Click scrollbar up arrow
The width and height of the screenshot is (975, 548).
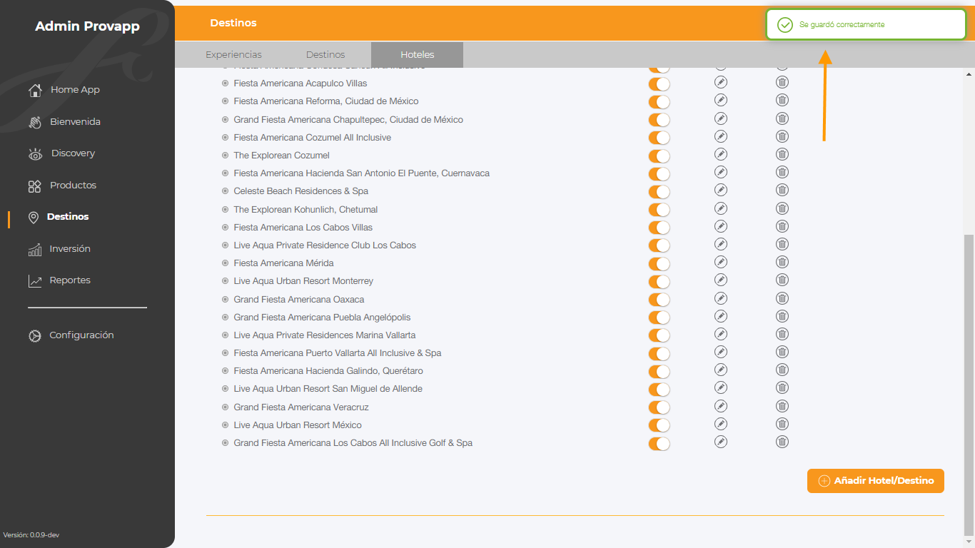(x=969, y=73)
